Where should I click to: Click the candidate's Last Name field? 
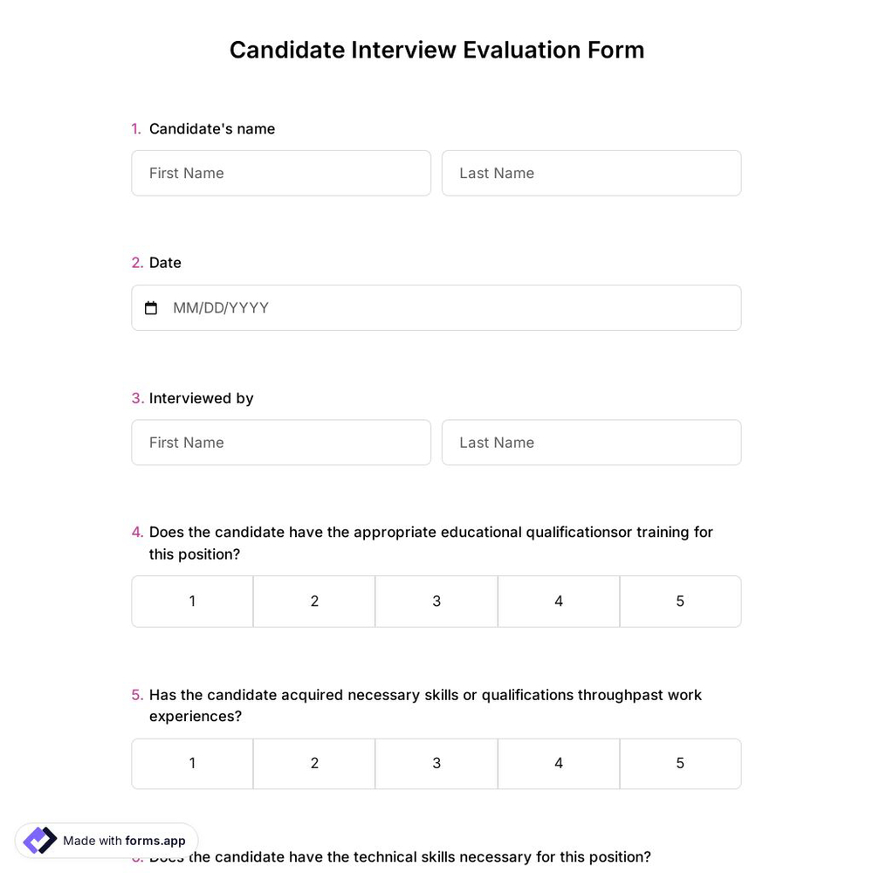(x=592, y=173)
